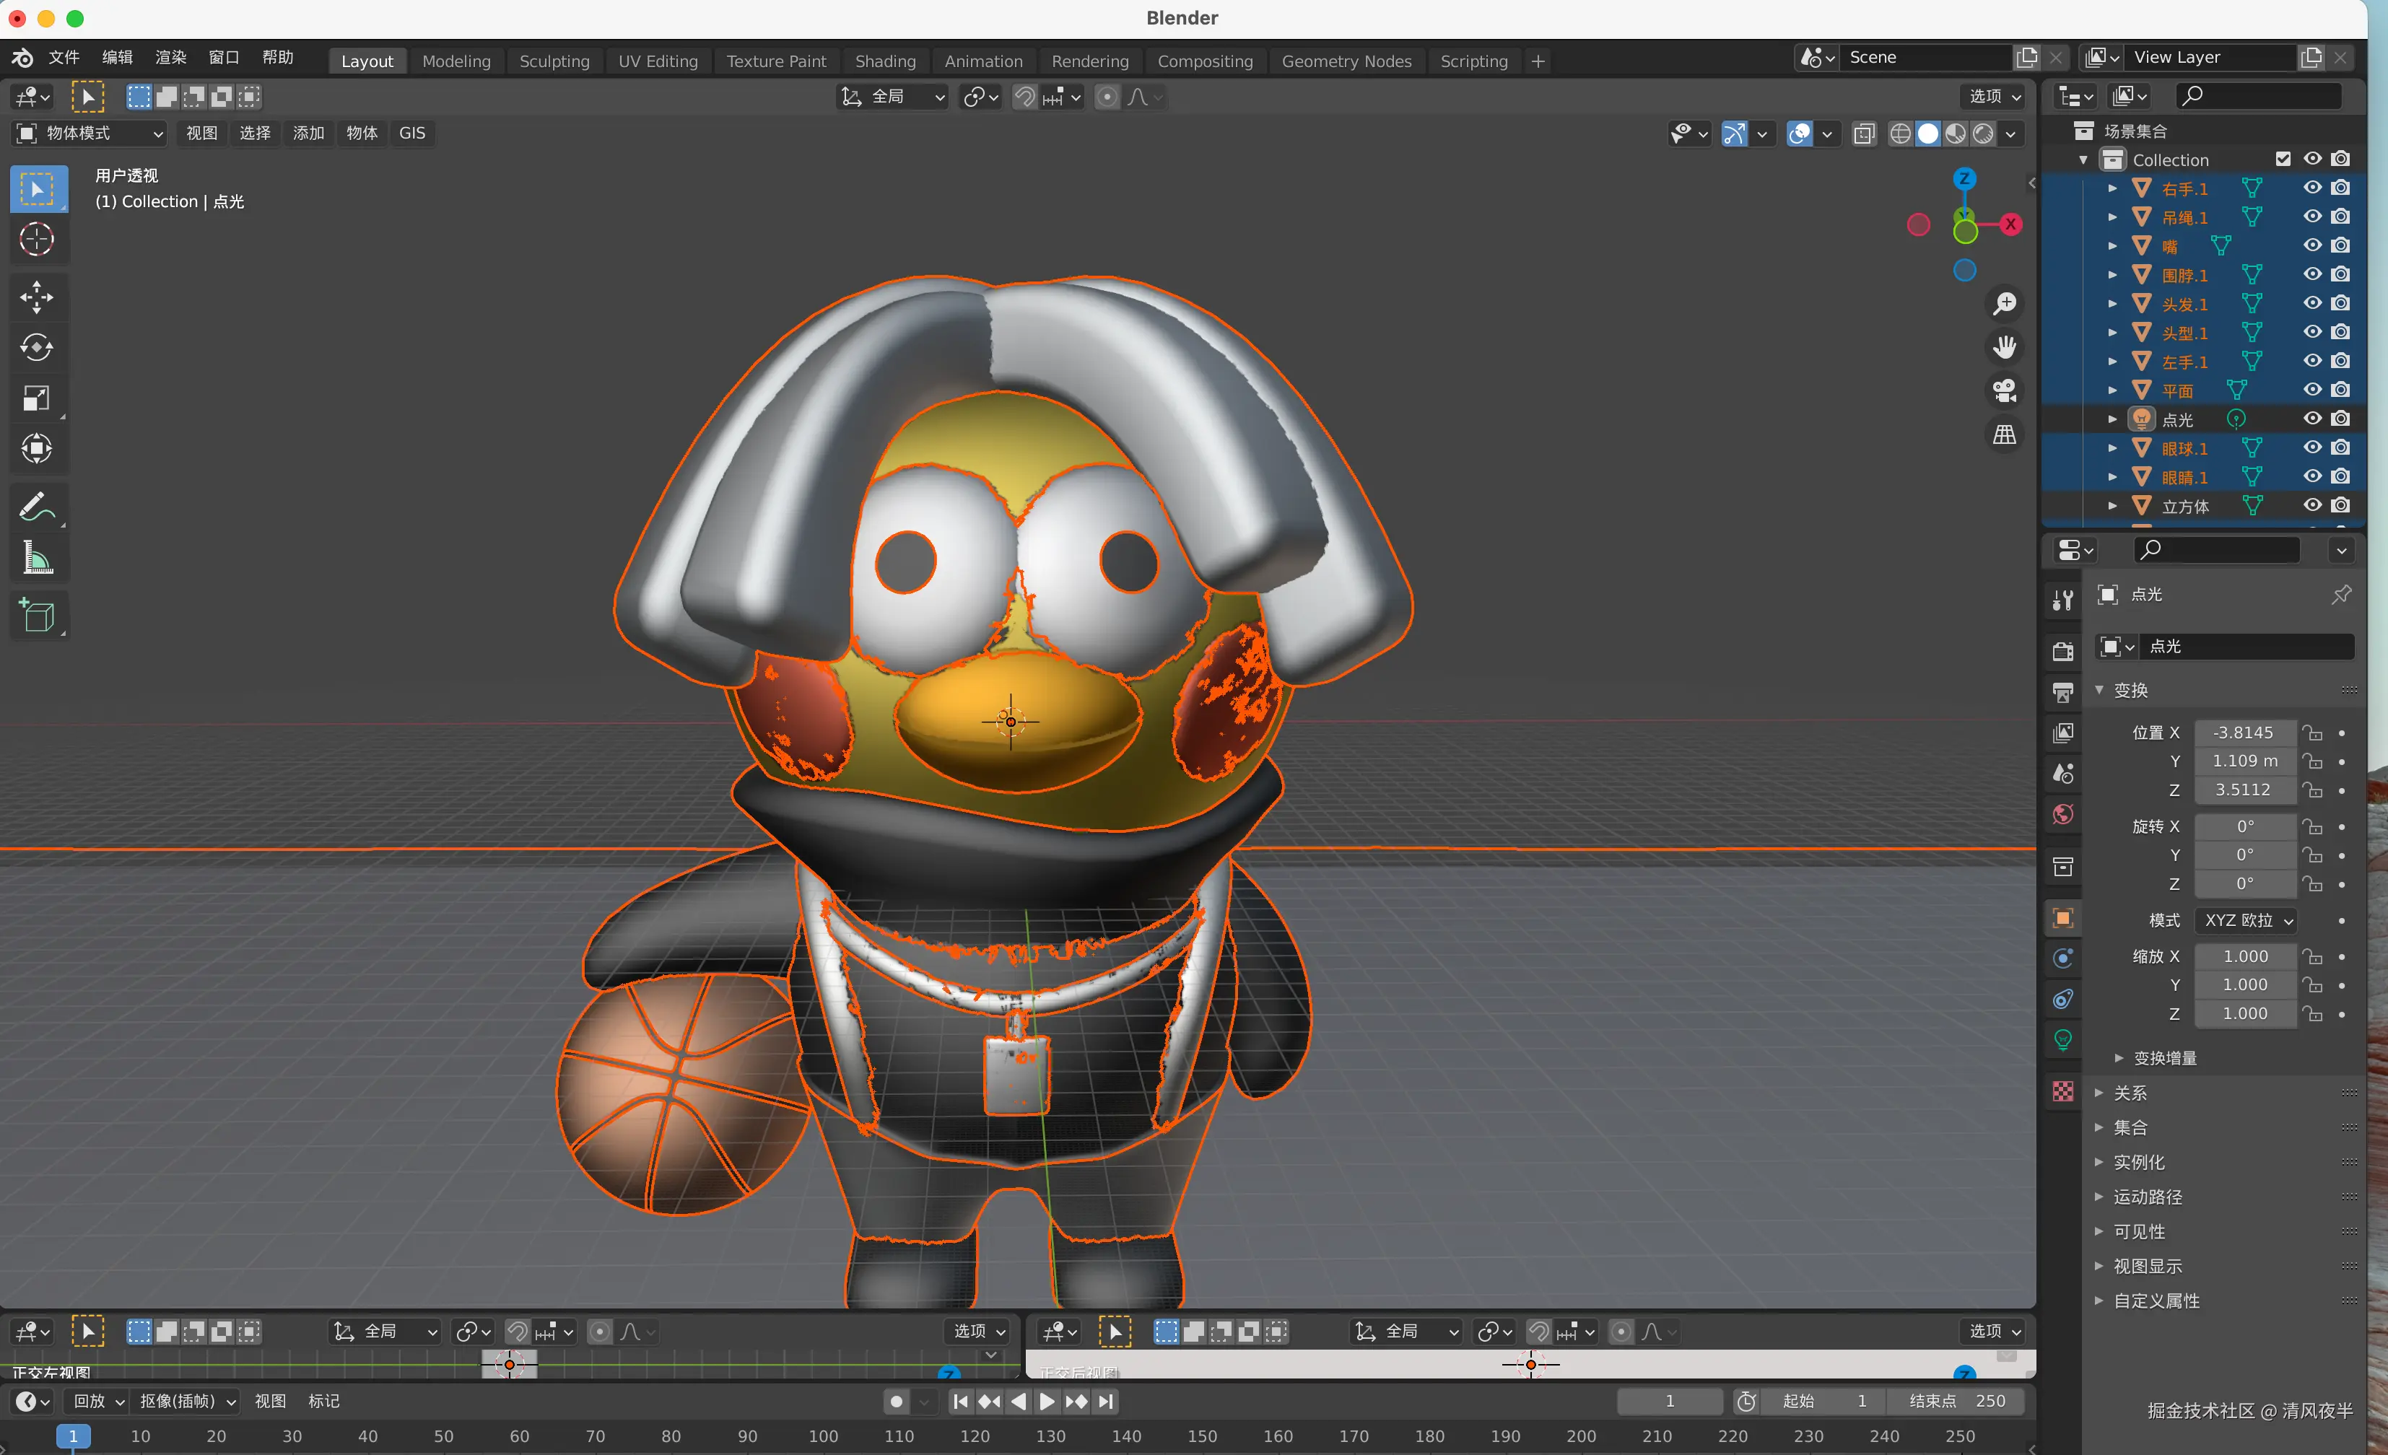Select the Scale tool
The height and width of the screenshot is (1455, 2388).
click(x=37, y=398)
